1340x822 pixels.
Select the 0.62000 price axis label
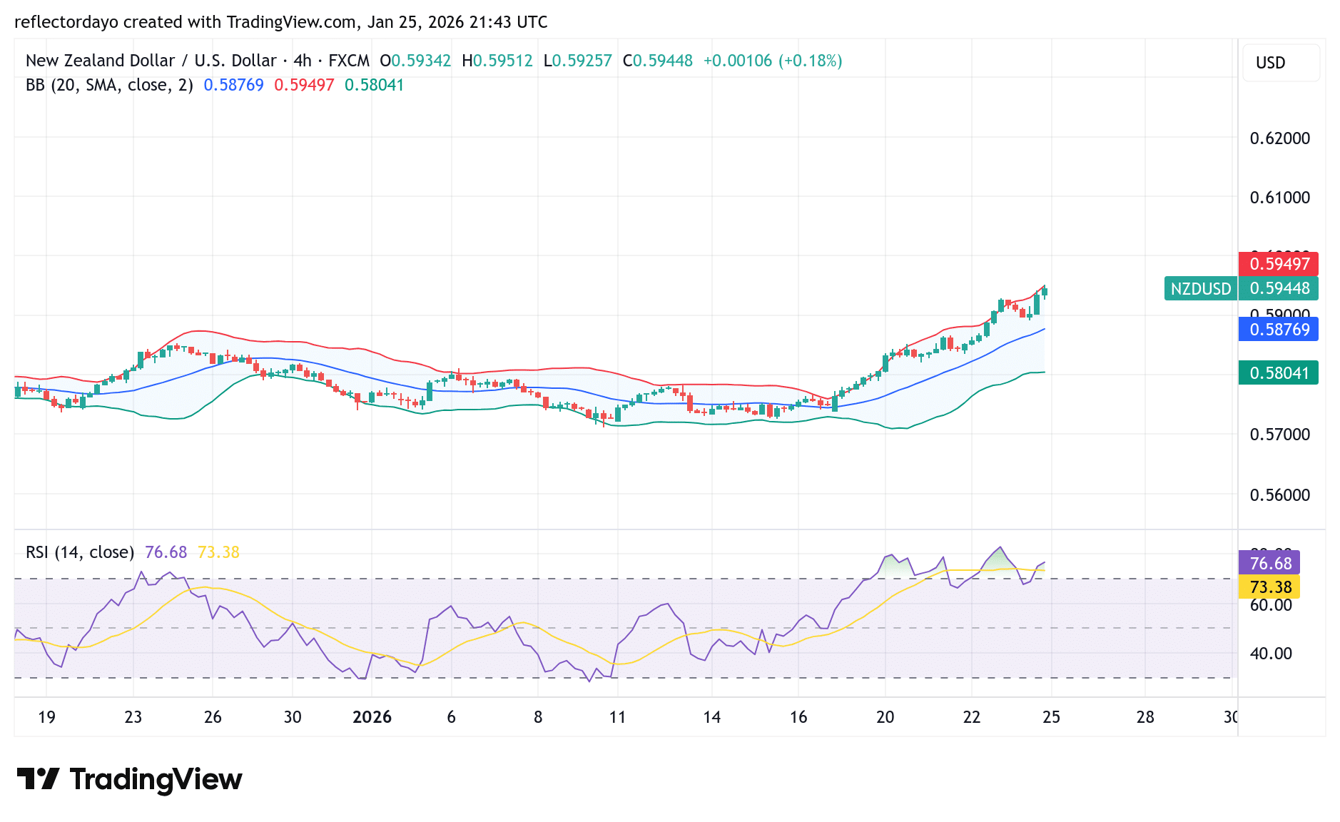click(x=1279, y=138)
